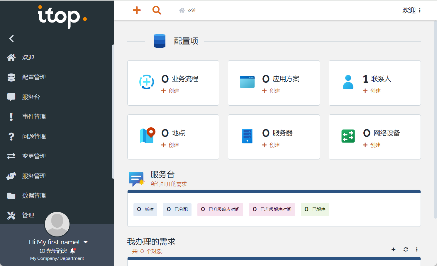Click the notification bell icon

tap(73, 251)
